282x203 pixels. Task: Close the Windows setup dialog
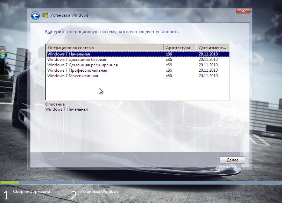243,11
